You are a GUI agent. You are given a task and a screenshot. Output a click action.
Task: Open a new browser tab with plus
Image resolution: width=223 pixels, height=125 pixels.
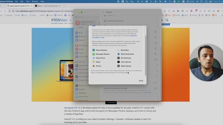pyautogui.click(x=64, y=6)
